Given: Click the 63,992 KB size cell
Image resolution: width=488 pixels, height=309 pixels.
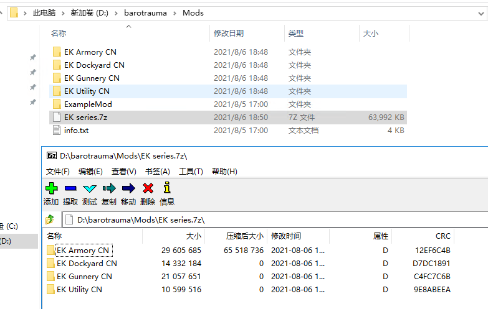Looking at the screenshot, I should (x=386, y=117).
